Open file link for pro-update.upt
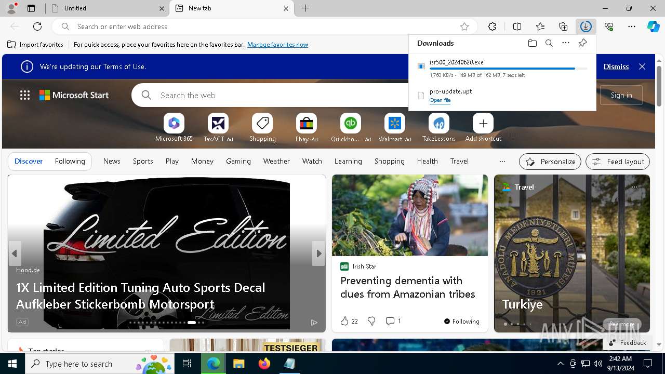 click(440, 100)
